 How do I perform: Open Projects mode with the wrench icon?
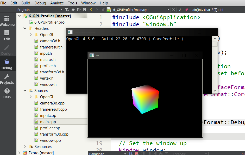click(7, 79)
